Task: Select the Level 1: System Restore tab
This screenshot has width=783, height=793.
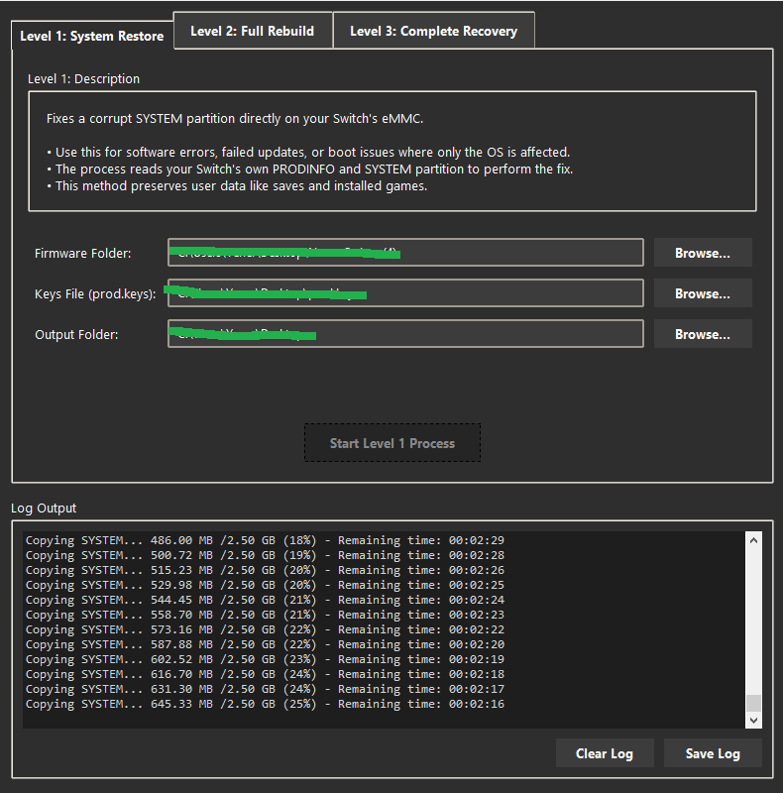Action: pos(92,36)
